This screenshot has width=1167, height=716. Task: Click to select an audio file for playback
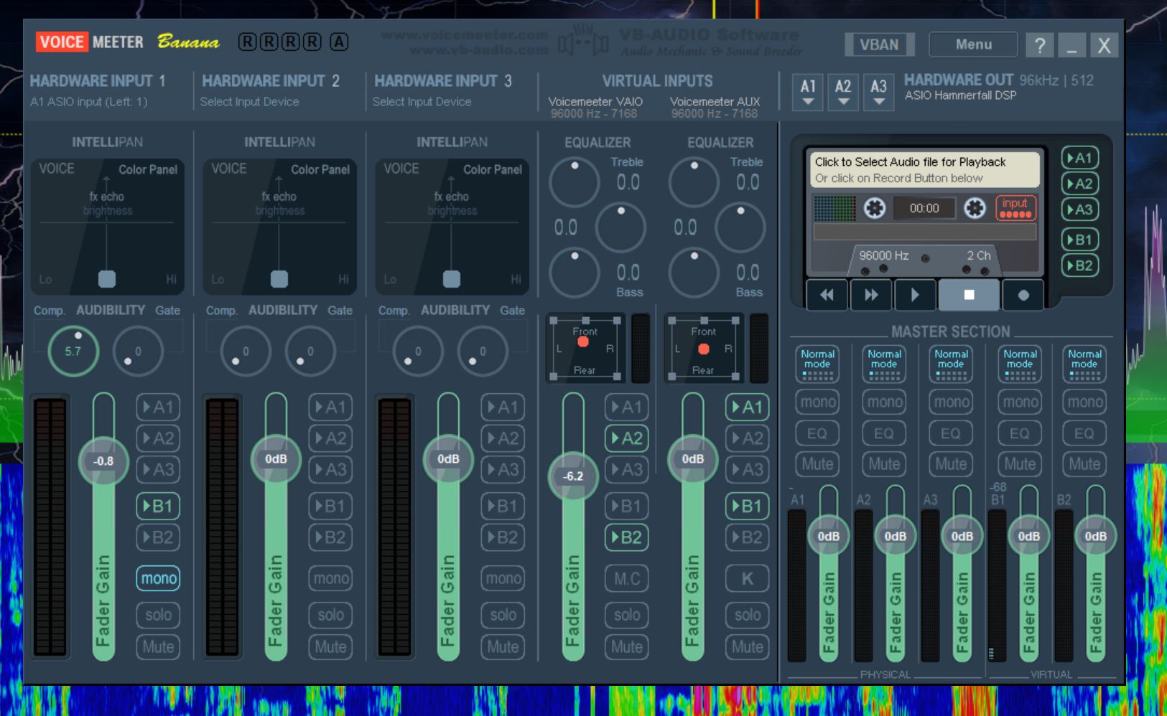pyautogui.click(x=925, y=170)
